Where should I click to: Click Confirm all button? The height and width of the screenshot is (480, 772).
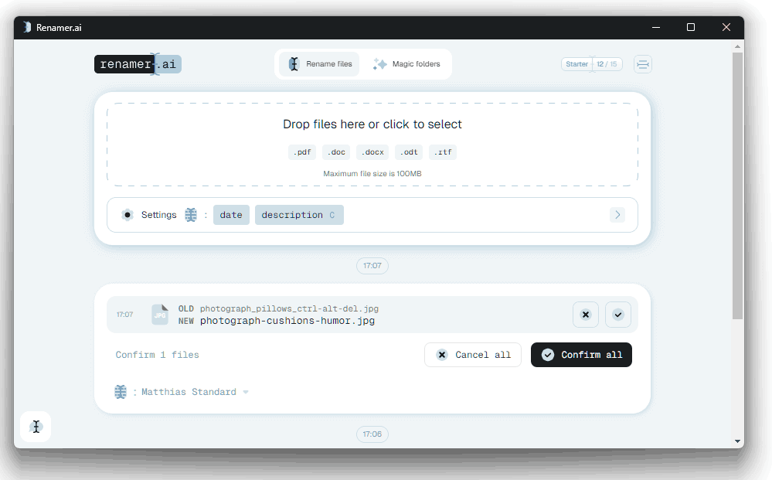point(581,355)
